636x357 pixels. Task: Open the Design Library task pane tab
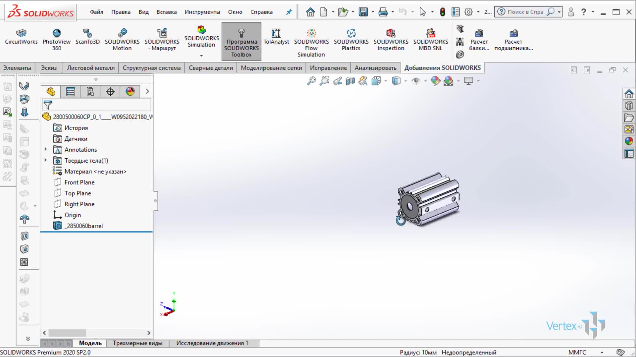(629, 106)
